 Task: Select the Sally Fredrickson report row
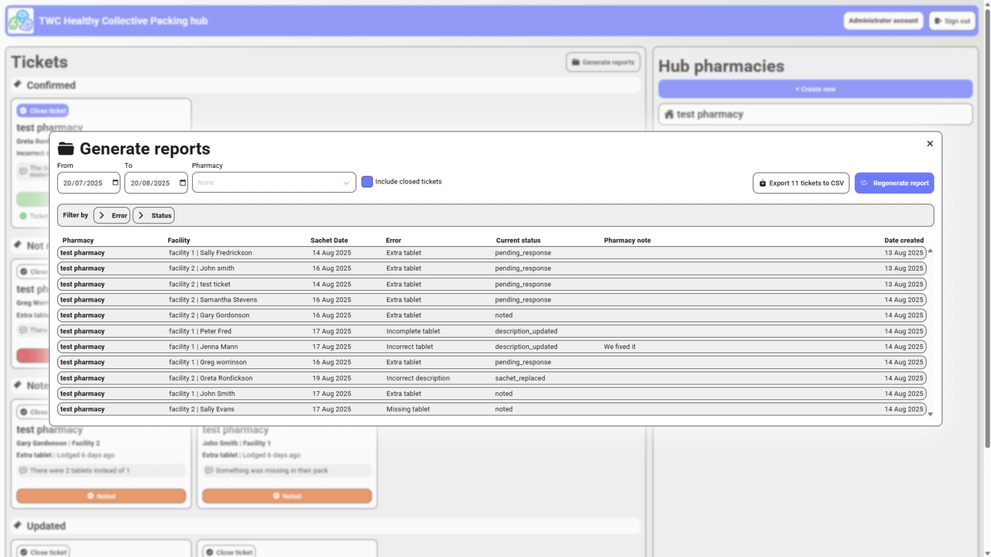click(492, 253)
